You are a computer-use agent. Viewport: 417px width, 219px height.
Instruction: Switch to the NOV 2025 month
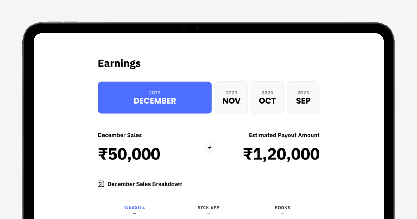click(231, 98)
